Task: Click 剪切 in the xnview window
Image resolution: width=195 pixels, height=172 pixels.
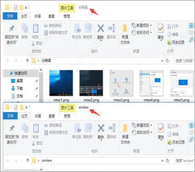Action: 37,143
